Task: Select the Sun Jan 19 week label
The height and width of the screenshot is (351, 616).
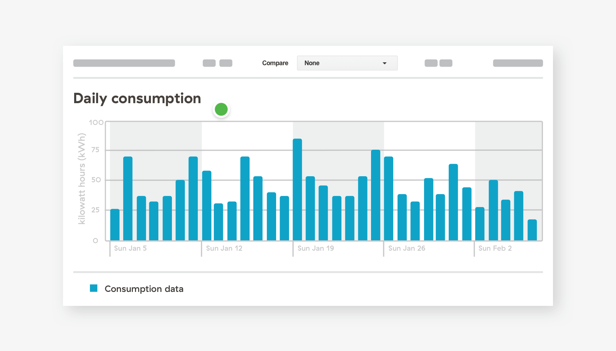Action: 316,248
